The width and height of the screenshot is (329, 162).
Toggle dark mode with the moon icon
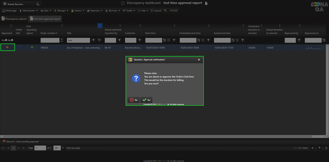(x=38, y=4)
